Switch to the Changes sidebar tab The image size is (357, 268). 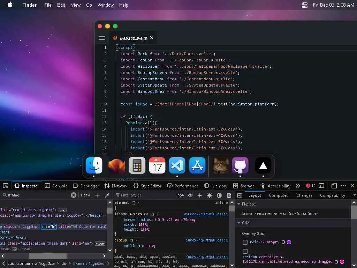tap(304, 195)
